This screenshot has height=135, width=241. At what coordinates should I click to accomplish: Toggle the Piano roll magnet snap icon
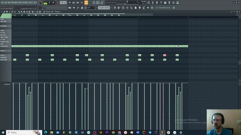[x=7, y=12]
